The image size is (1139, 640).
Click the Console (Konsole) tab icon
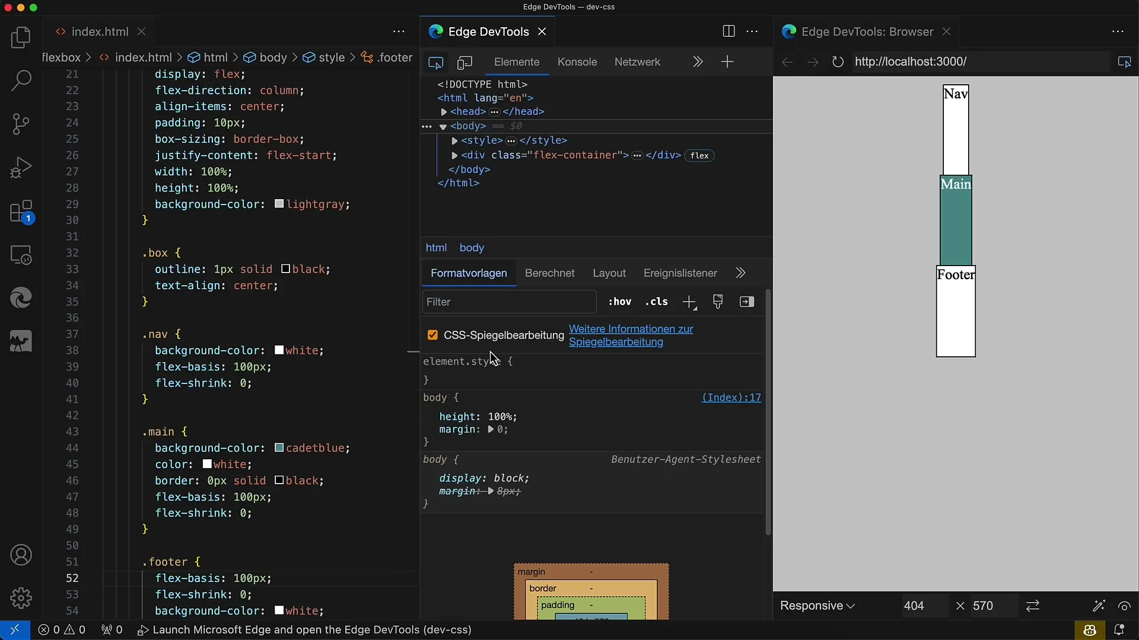coord(577,62)
